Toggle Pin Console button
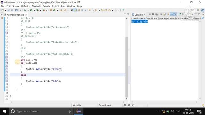The width and height of the screenshot is (205, 115). pos(180,14)
